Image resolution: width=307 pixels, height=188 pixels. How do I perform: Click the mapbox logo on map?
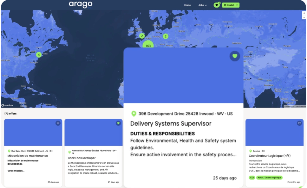[x=7, y=105]
